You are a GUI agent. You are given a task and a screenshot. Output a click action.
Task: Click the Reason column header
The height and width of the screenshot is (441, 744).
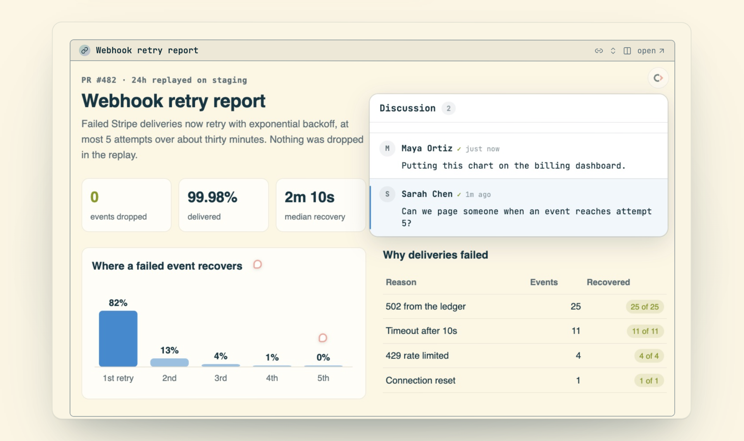[401, 282]
